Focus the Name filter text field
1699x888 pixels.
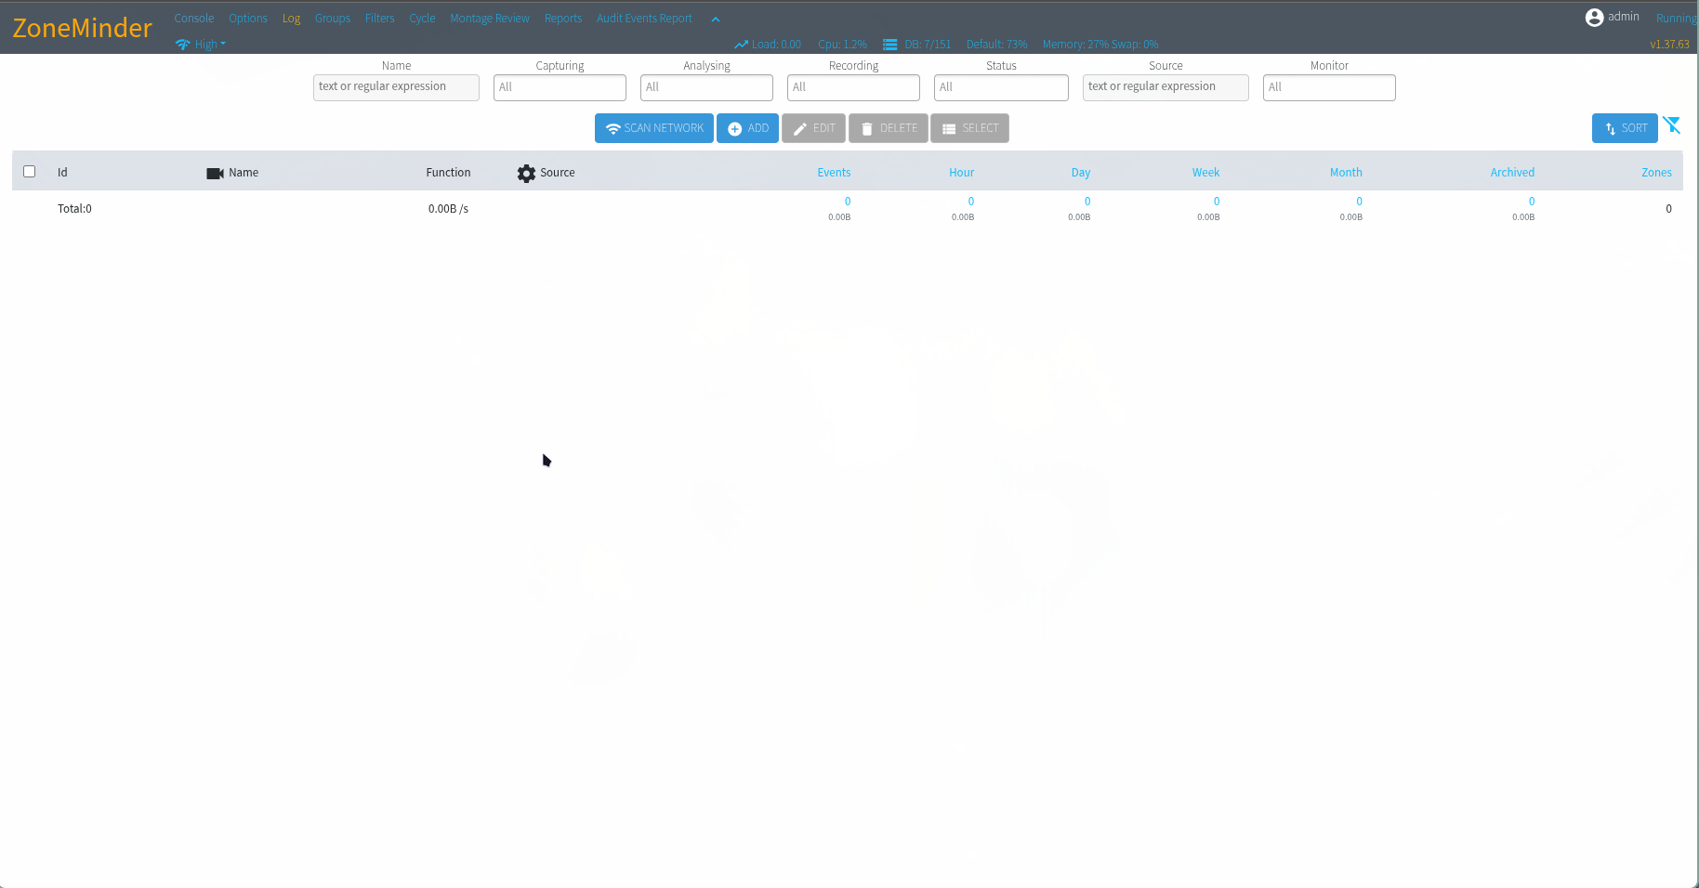click(396, 87)
